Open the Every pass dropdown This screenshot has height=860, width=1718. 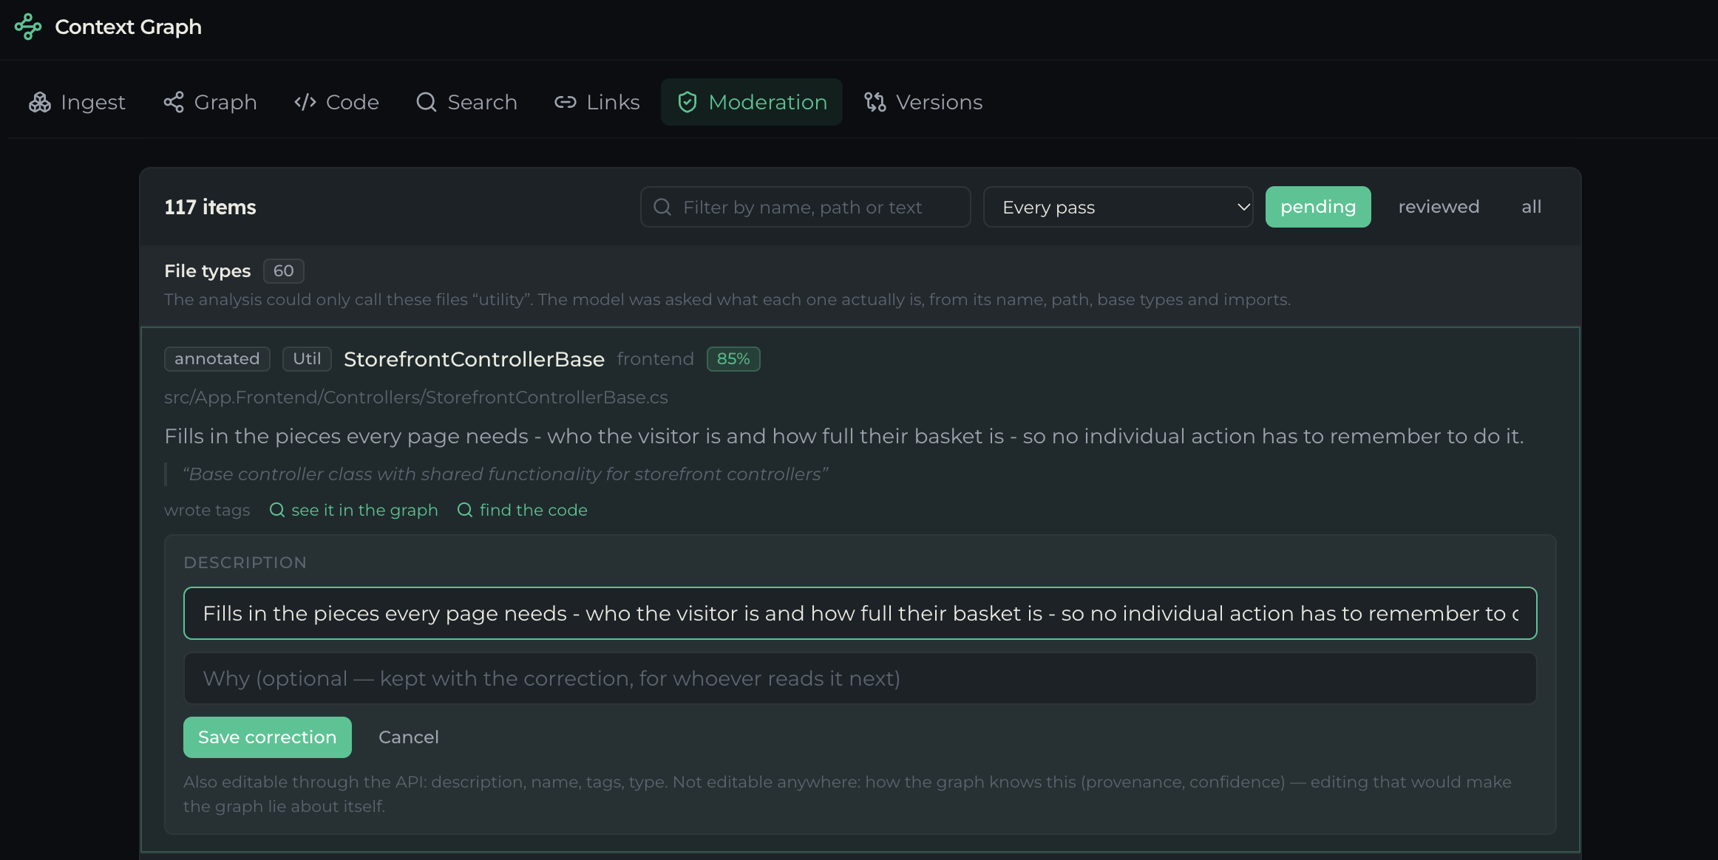click(x=1118, y=207)
